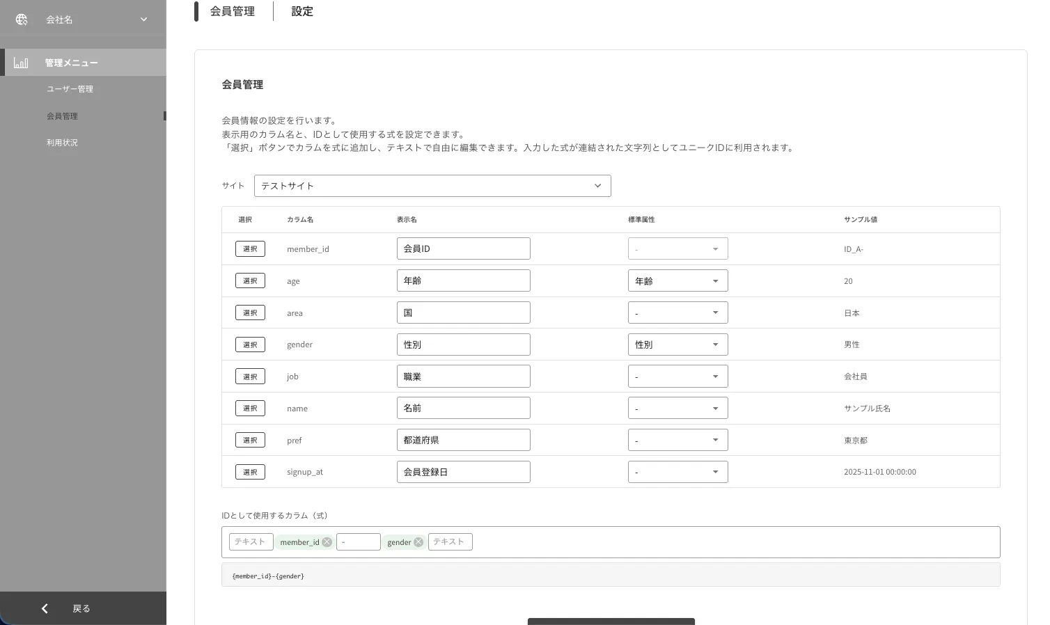The width and height of the screenshot is (1050, 625).
Task: Remove the member_id chip via its x icon
Action: [x=327, y=542]
